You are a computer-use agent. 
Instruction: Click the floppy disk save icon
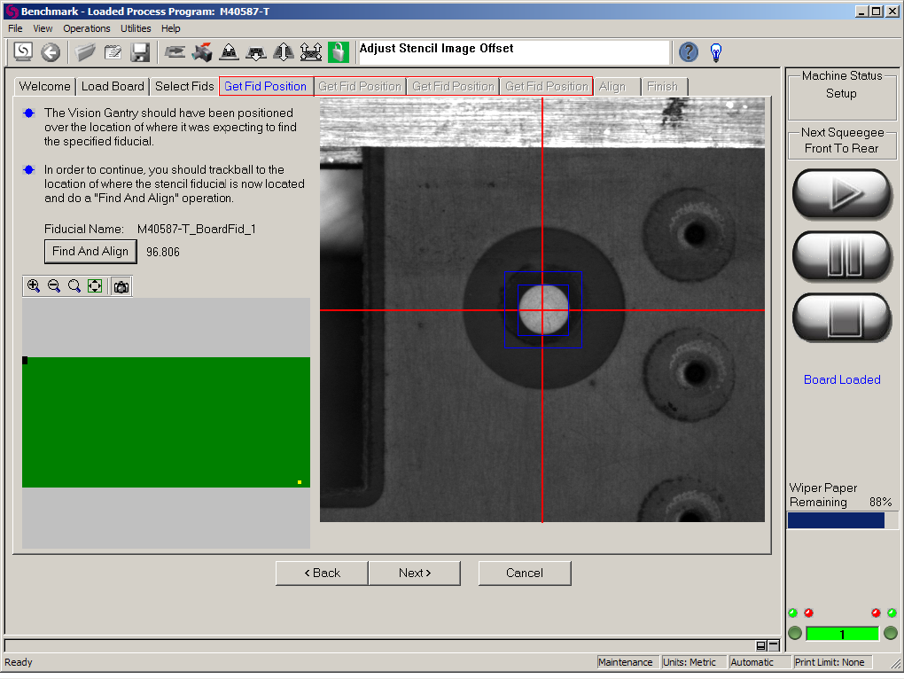click(x=140, y=52)
